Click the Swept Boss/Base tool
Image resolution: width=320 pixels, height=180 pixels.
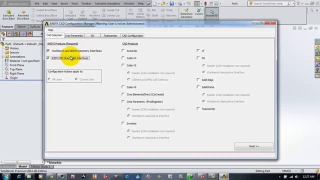[44, 10]
